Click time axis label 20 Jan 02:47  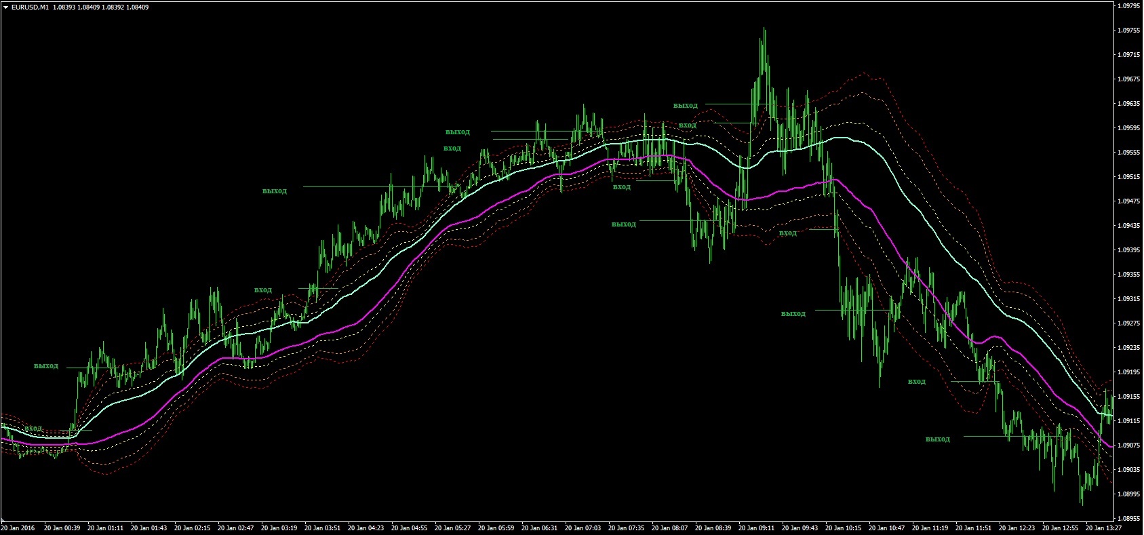[235, 528]
